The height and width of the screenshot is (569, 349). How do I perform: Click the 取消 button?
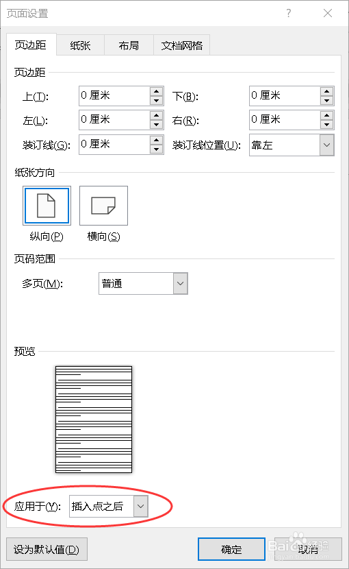[x=308, y=549]
